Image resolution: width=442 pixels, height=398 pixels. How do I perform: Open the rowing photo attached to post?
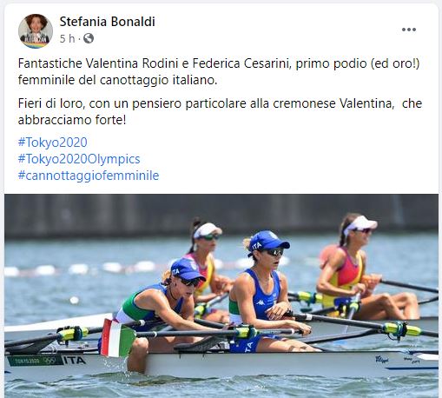(x=221, y=295)
